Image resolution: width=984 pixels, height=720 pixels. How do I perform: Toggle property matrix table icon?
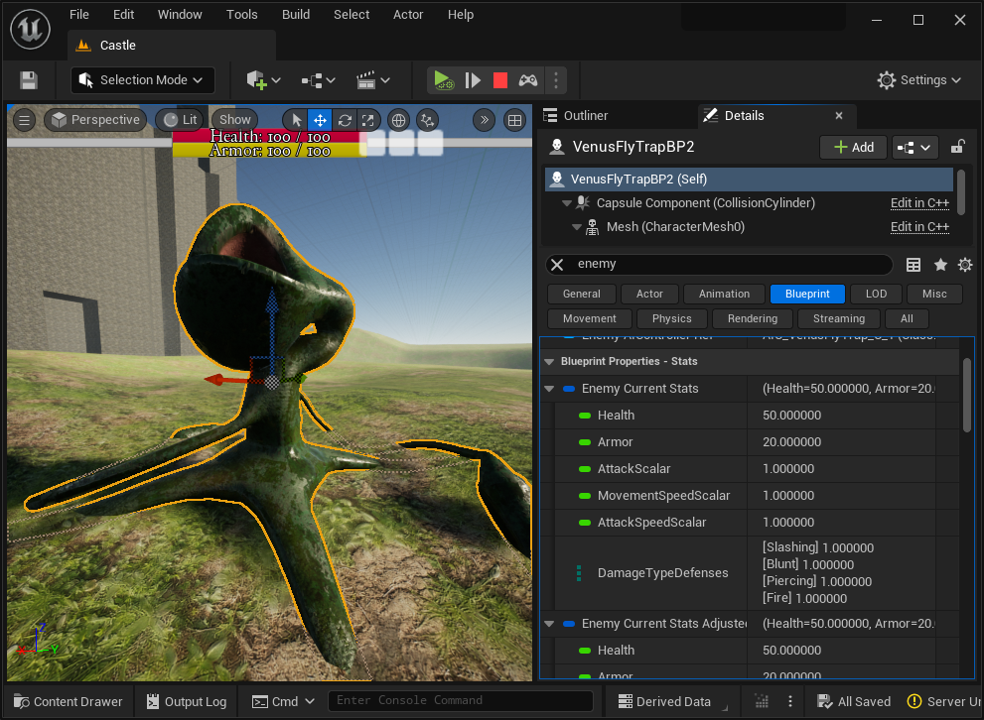(914, 265)
